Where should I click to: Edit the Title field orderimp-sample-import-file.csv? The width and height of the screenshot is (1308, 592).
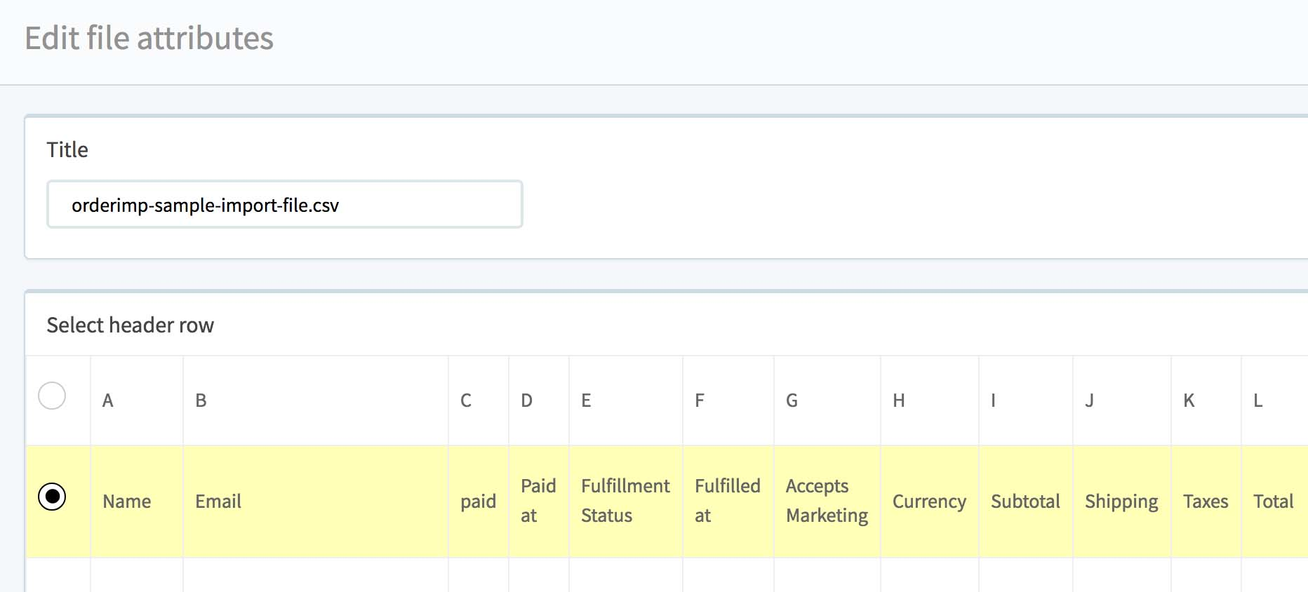pyautogui.click(x=285, y=204)
